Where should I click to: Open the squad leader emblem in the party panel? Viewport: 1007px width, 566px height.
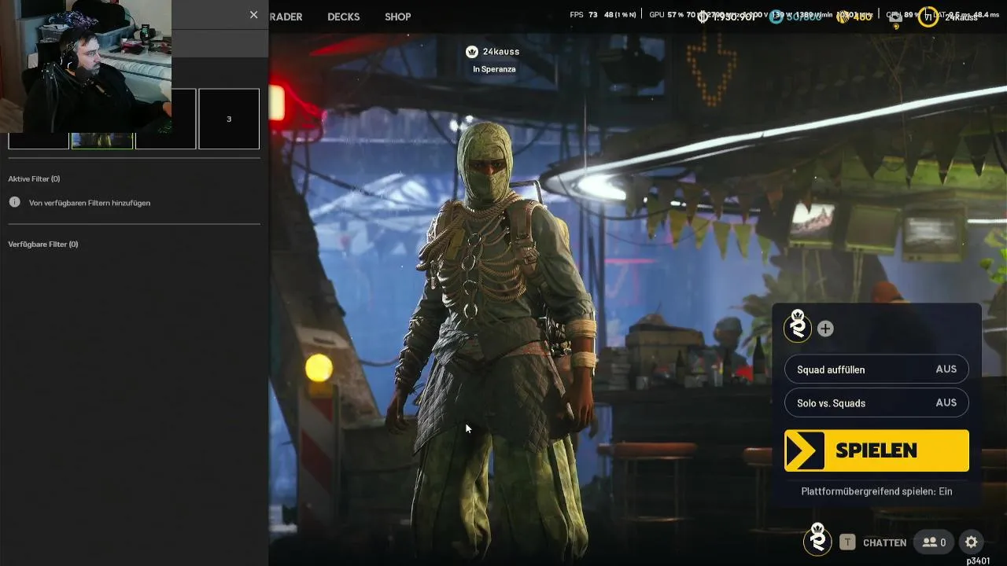798,326
